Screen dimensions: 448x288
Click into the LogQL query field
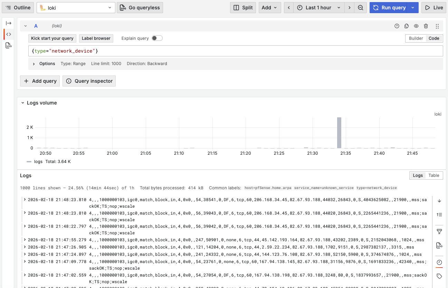pyautogui.click(x=236, y=51)
